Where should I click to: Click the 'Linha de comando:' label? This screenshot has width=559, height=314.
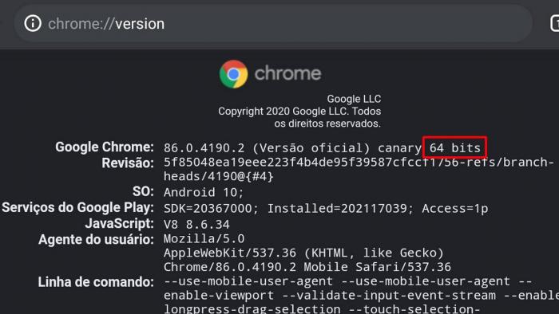[96, 282]
